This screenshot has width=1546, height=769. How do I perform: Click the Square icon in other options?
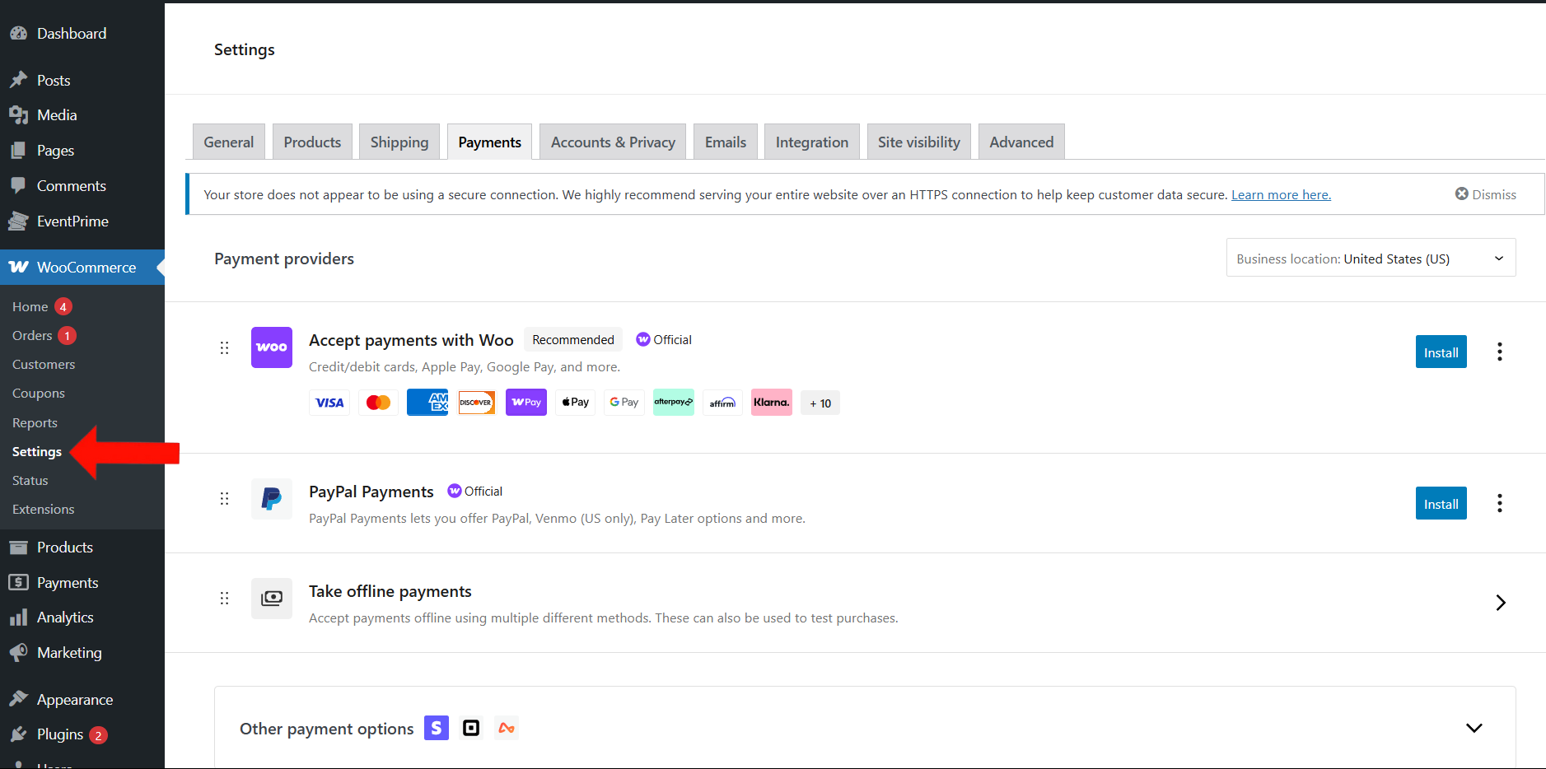(471, 728)
